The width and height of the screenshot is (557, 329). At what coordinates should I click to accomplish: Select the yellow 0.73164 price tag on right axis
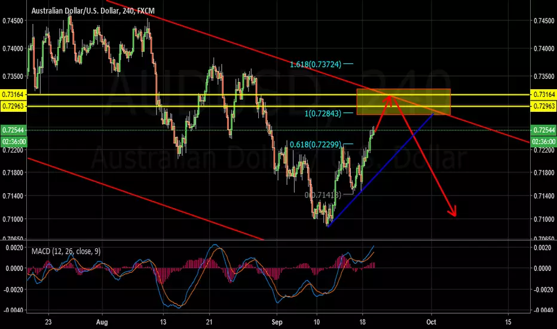click(x=543, y=95)
